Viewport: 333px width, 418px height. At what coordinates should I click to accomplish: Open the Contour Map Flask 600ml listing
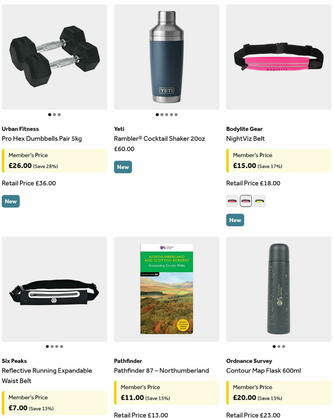click(264, 370)
